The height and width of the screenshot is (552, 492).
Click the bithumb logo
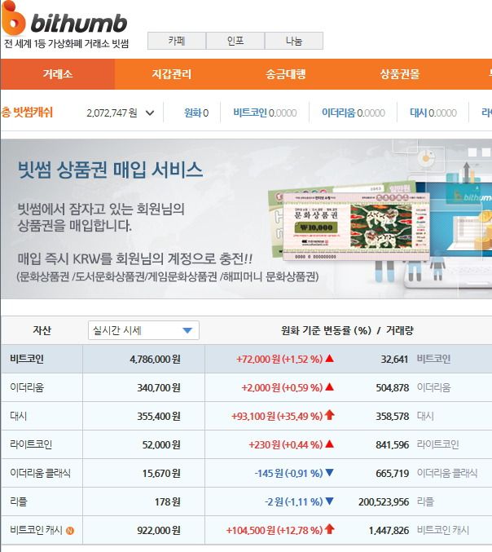[64, 18]
